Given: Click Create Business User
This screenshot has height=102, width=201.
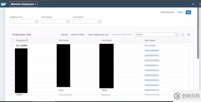Looking at the screenshot, I should click(x=122, y=34).
